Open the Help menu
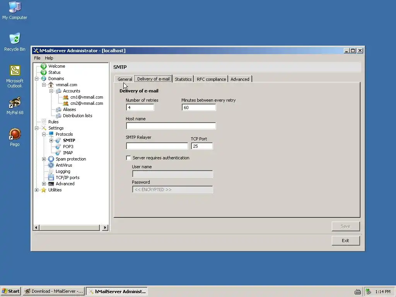The height and width of the screenshot is (297, 396). [x=49, y=58]
